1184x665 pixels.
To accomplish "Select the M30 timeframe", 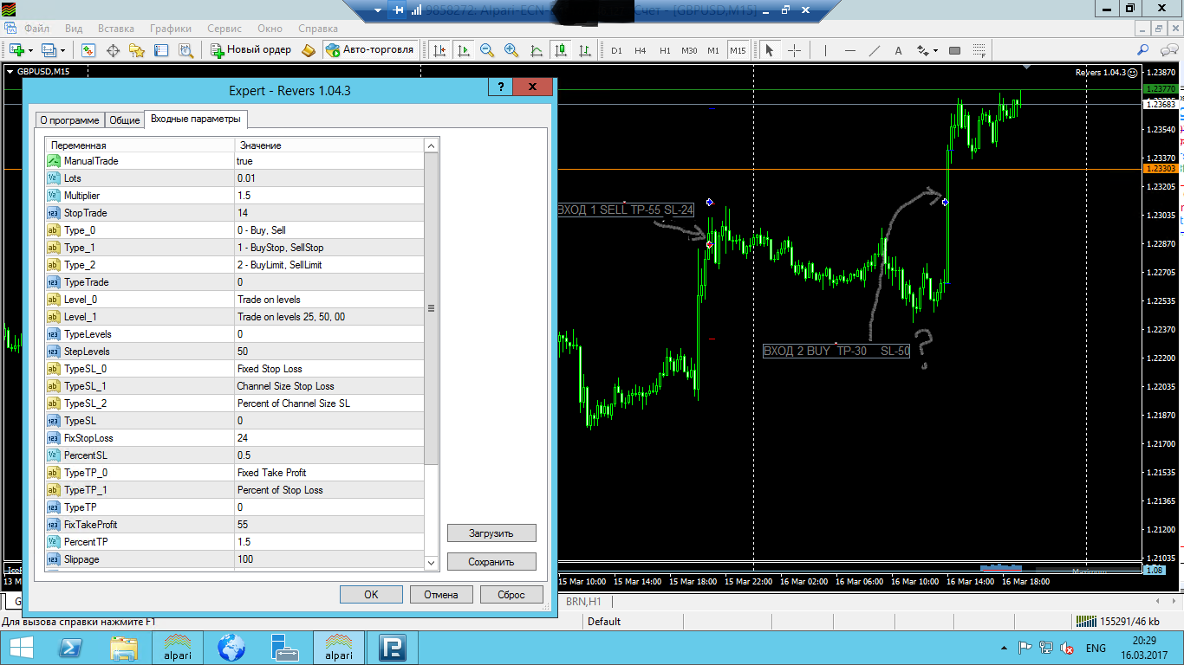I will click(x=689, y=50).
